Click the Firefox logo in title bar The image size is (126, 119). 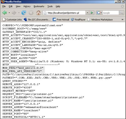(3, 2)
